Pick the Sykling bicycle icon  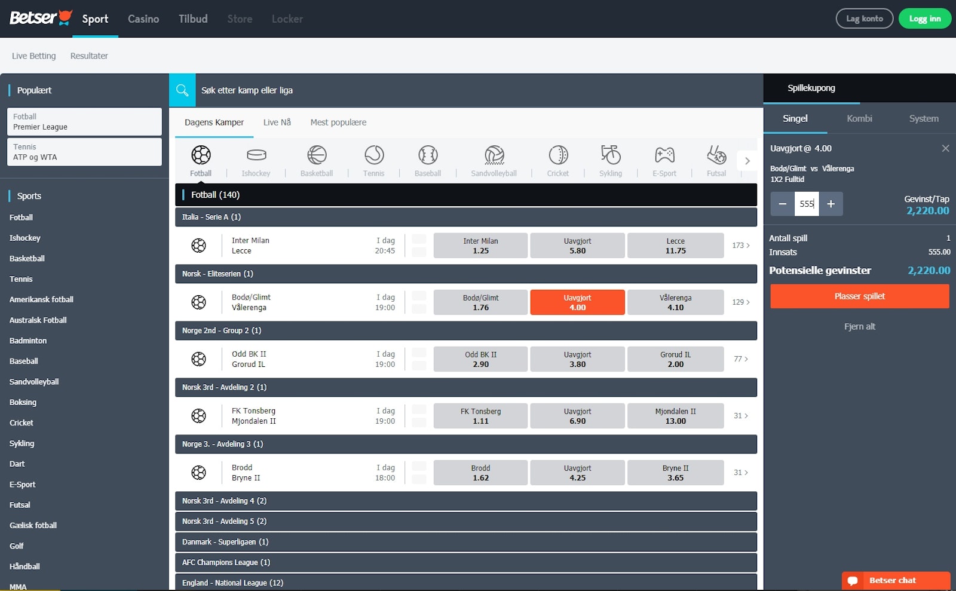[x=611, y=155]
